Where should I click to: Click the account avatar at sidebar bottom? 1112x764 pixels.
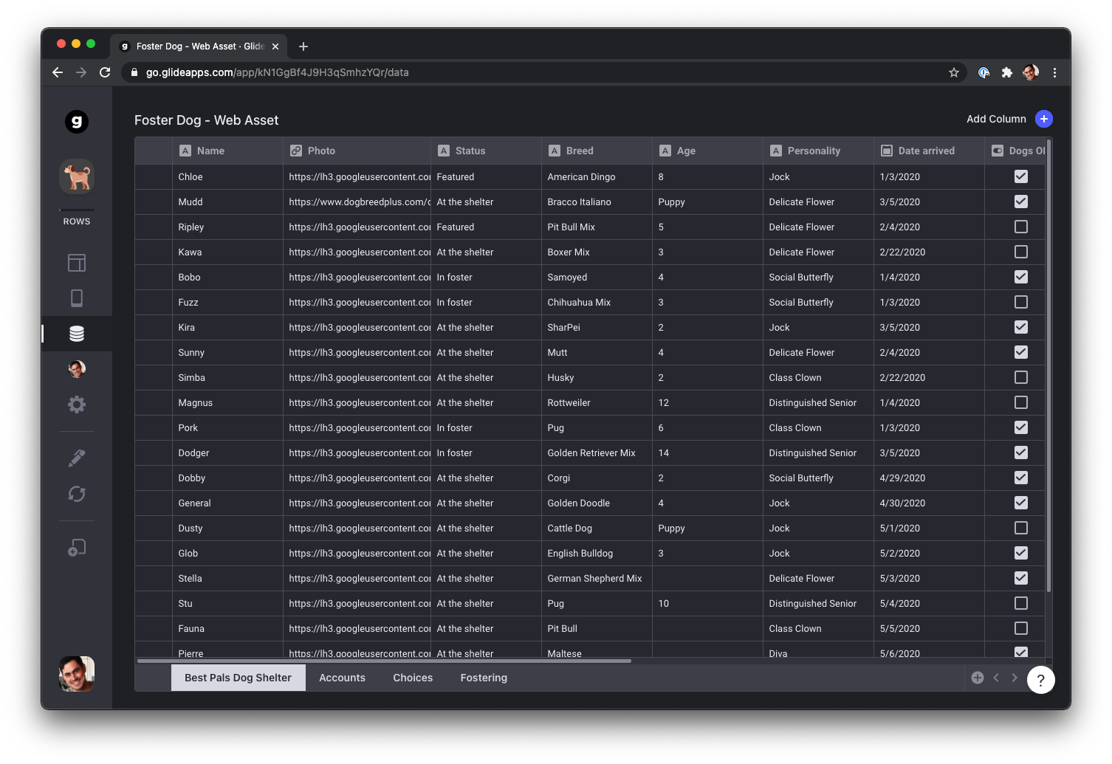tap(77, 674)
